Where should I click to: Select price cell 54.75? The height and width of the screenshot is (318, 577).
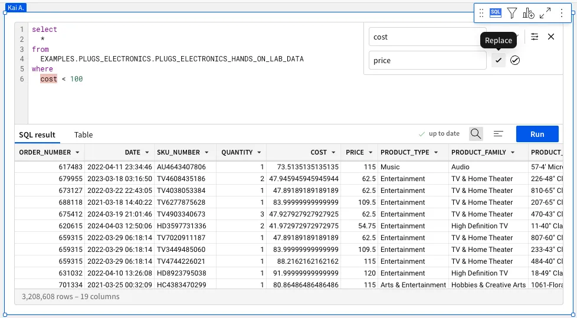click(x=359, y=225)
